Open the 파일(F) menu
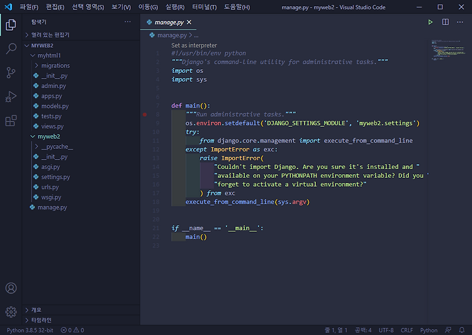 pyautogui.click(x=29, y=7)
